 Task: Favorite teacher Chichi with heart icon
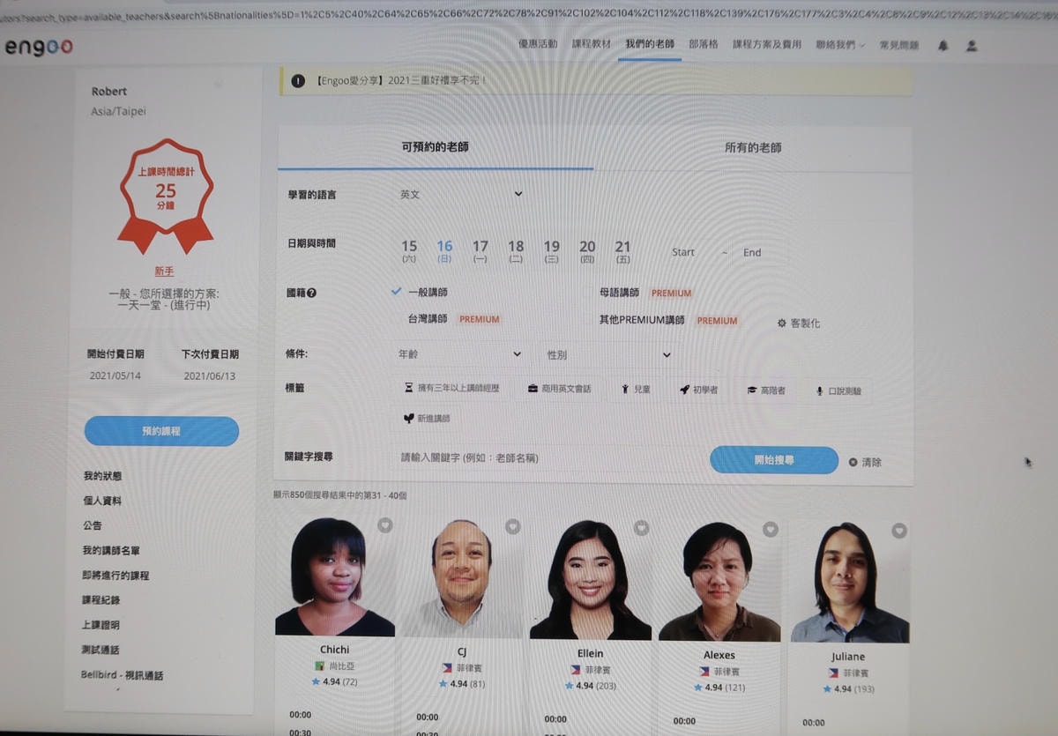point(384,525)
